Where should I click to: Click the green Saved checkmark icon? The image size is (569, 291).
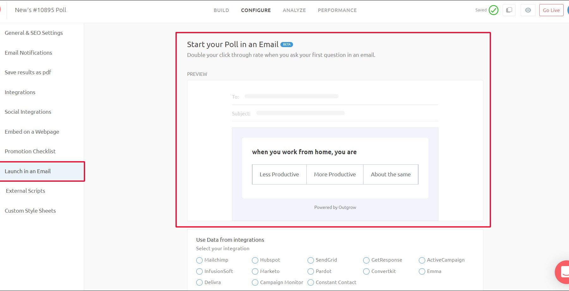493,10
